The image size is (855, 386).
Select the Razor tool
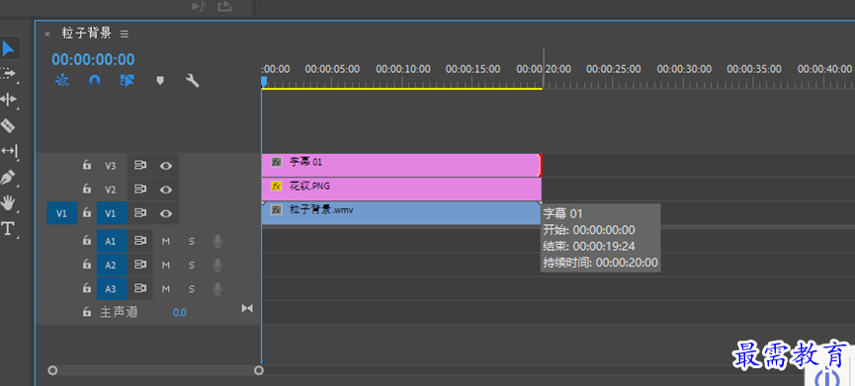[8, 125]
